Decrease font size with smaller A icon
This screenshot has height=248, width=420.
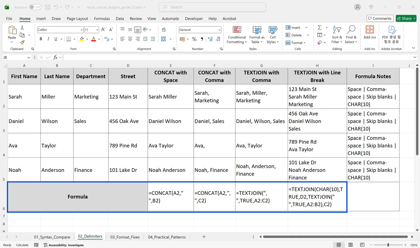click(x=111, y=30)
